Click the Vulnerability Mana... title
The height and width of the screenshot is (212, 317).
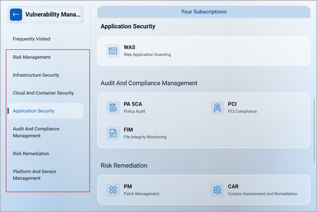click(53, 15)
